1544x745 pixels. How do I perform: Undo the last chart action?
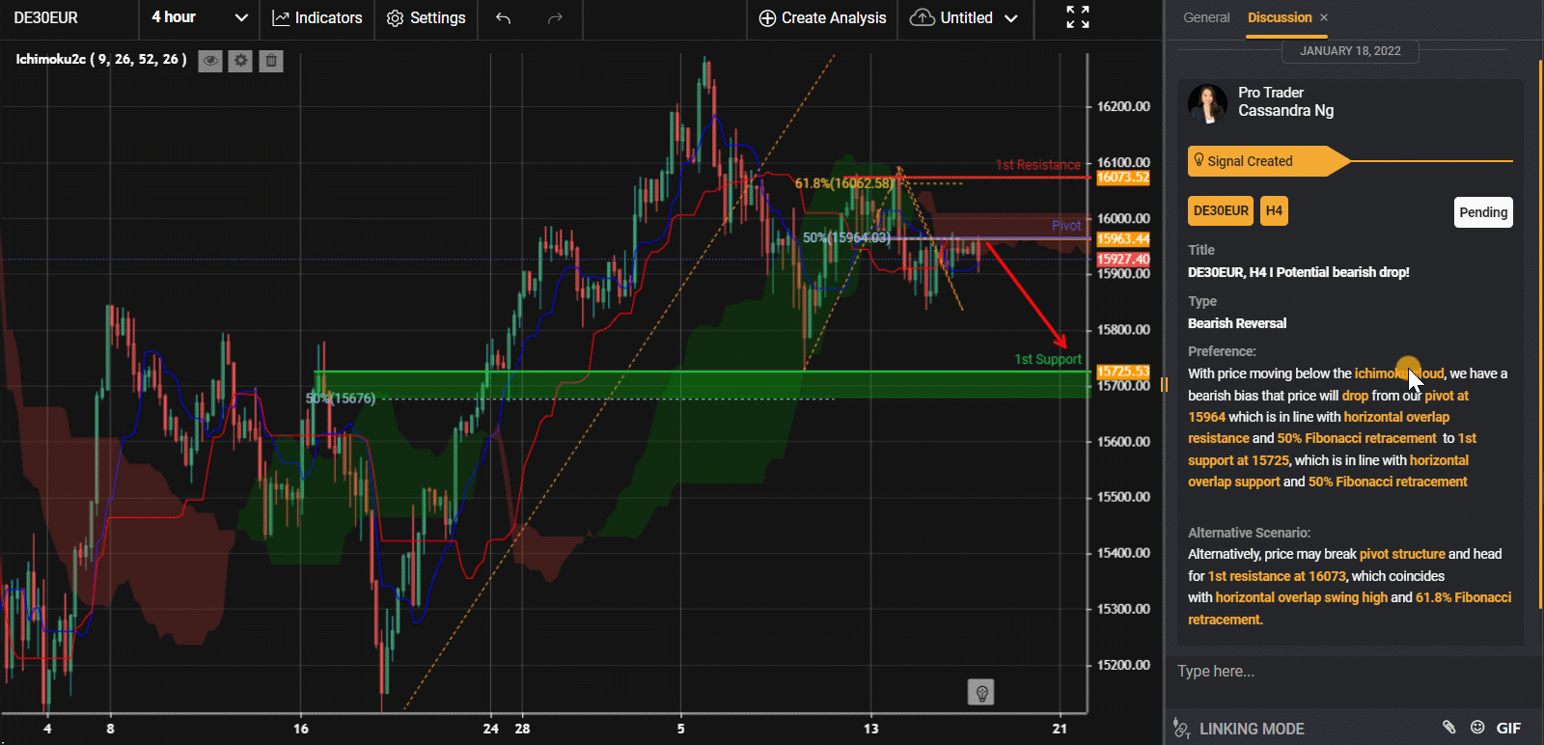[x=503, y=17]
